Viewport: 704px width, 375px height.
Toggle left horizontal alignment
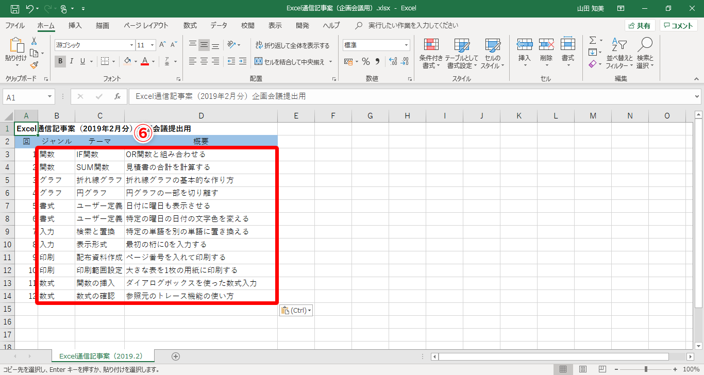pyautogui.click(x=193, y=61)
